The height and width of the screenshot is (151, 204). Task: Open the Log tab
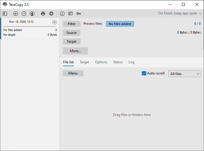pyautogui.click(x=131, y=62)
